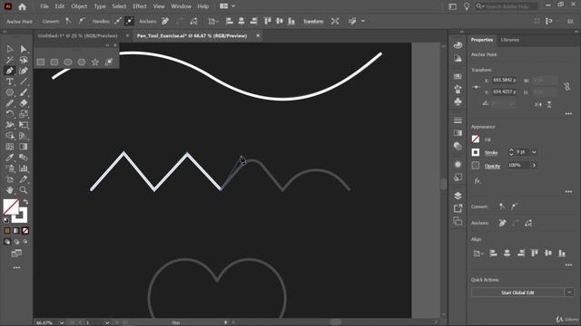Select the Curvature tool

tap(24, 71)
